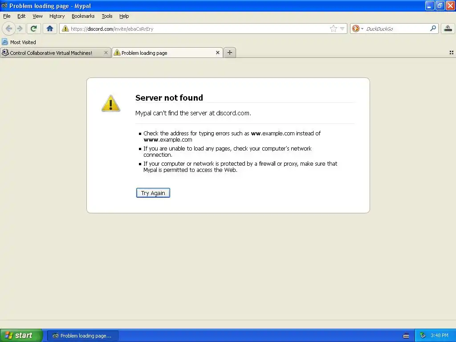
Task: Click the Try Again button
Action: tap(153, 193)
